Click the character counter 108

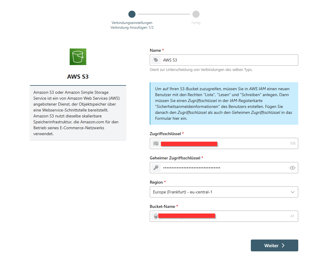pyautogui.click(x=293, y=143)
